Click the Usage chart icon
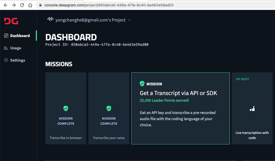The image size is (275, 161). pyautogui.click(x=6, y=48)
